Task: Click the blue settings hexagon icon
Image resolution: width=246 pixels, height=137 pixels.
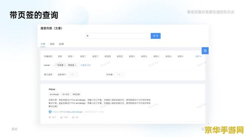Action: point(205,51)
